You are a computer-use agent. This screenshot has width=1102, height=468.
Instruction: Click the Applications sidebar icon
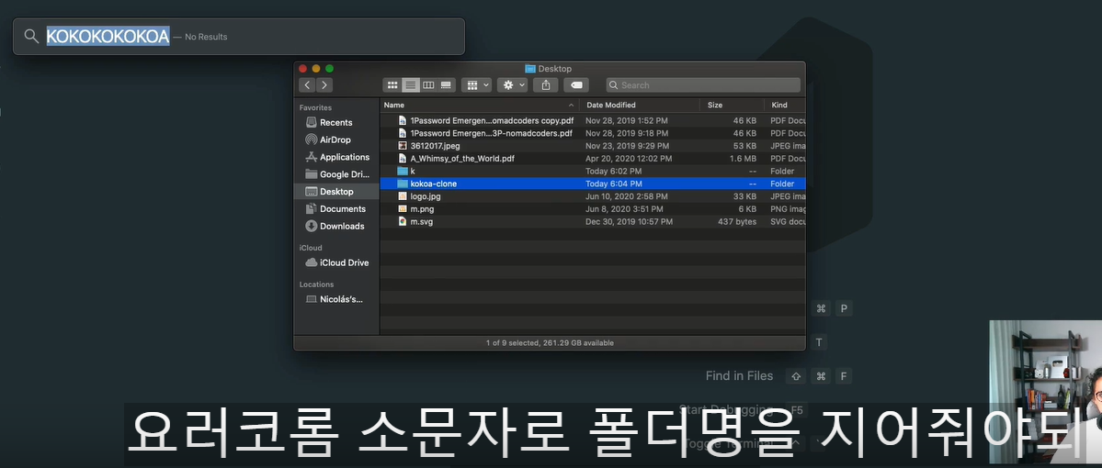[311, 157]
